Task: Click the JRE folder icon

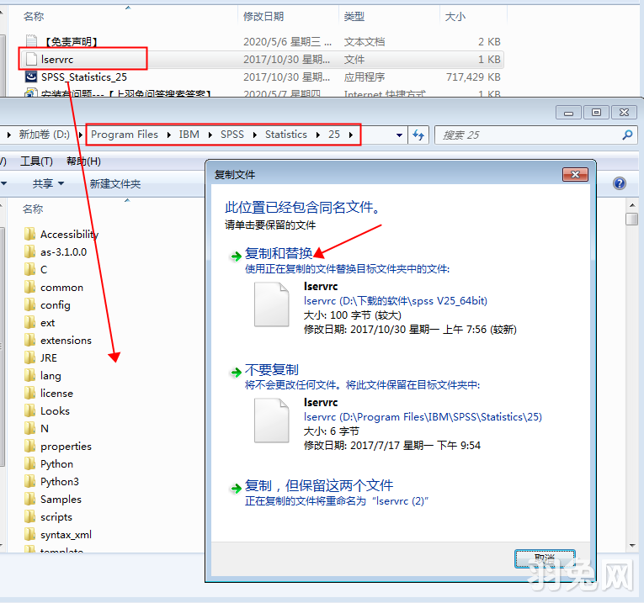Action: [x=29, y=357]
